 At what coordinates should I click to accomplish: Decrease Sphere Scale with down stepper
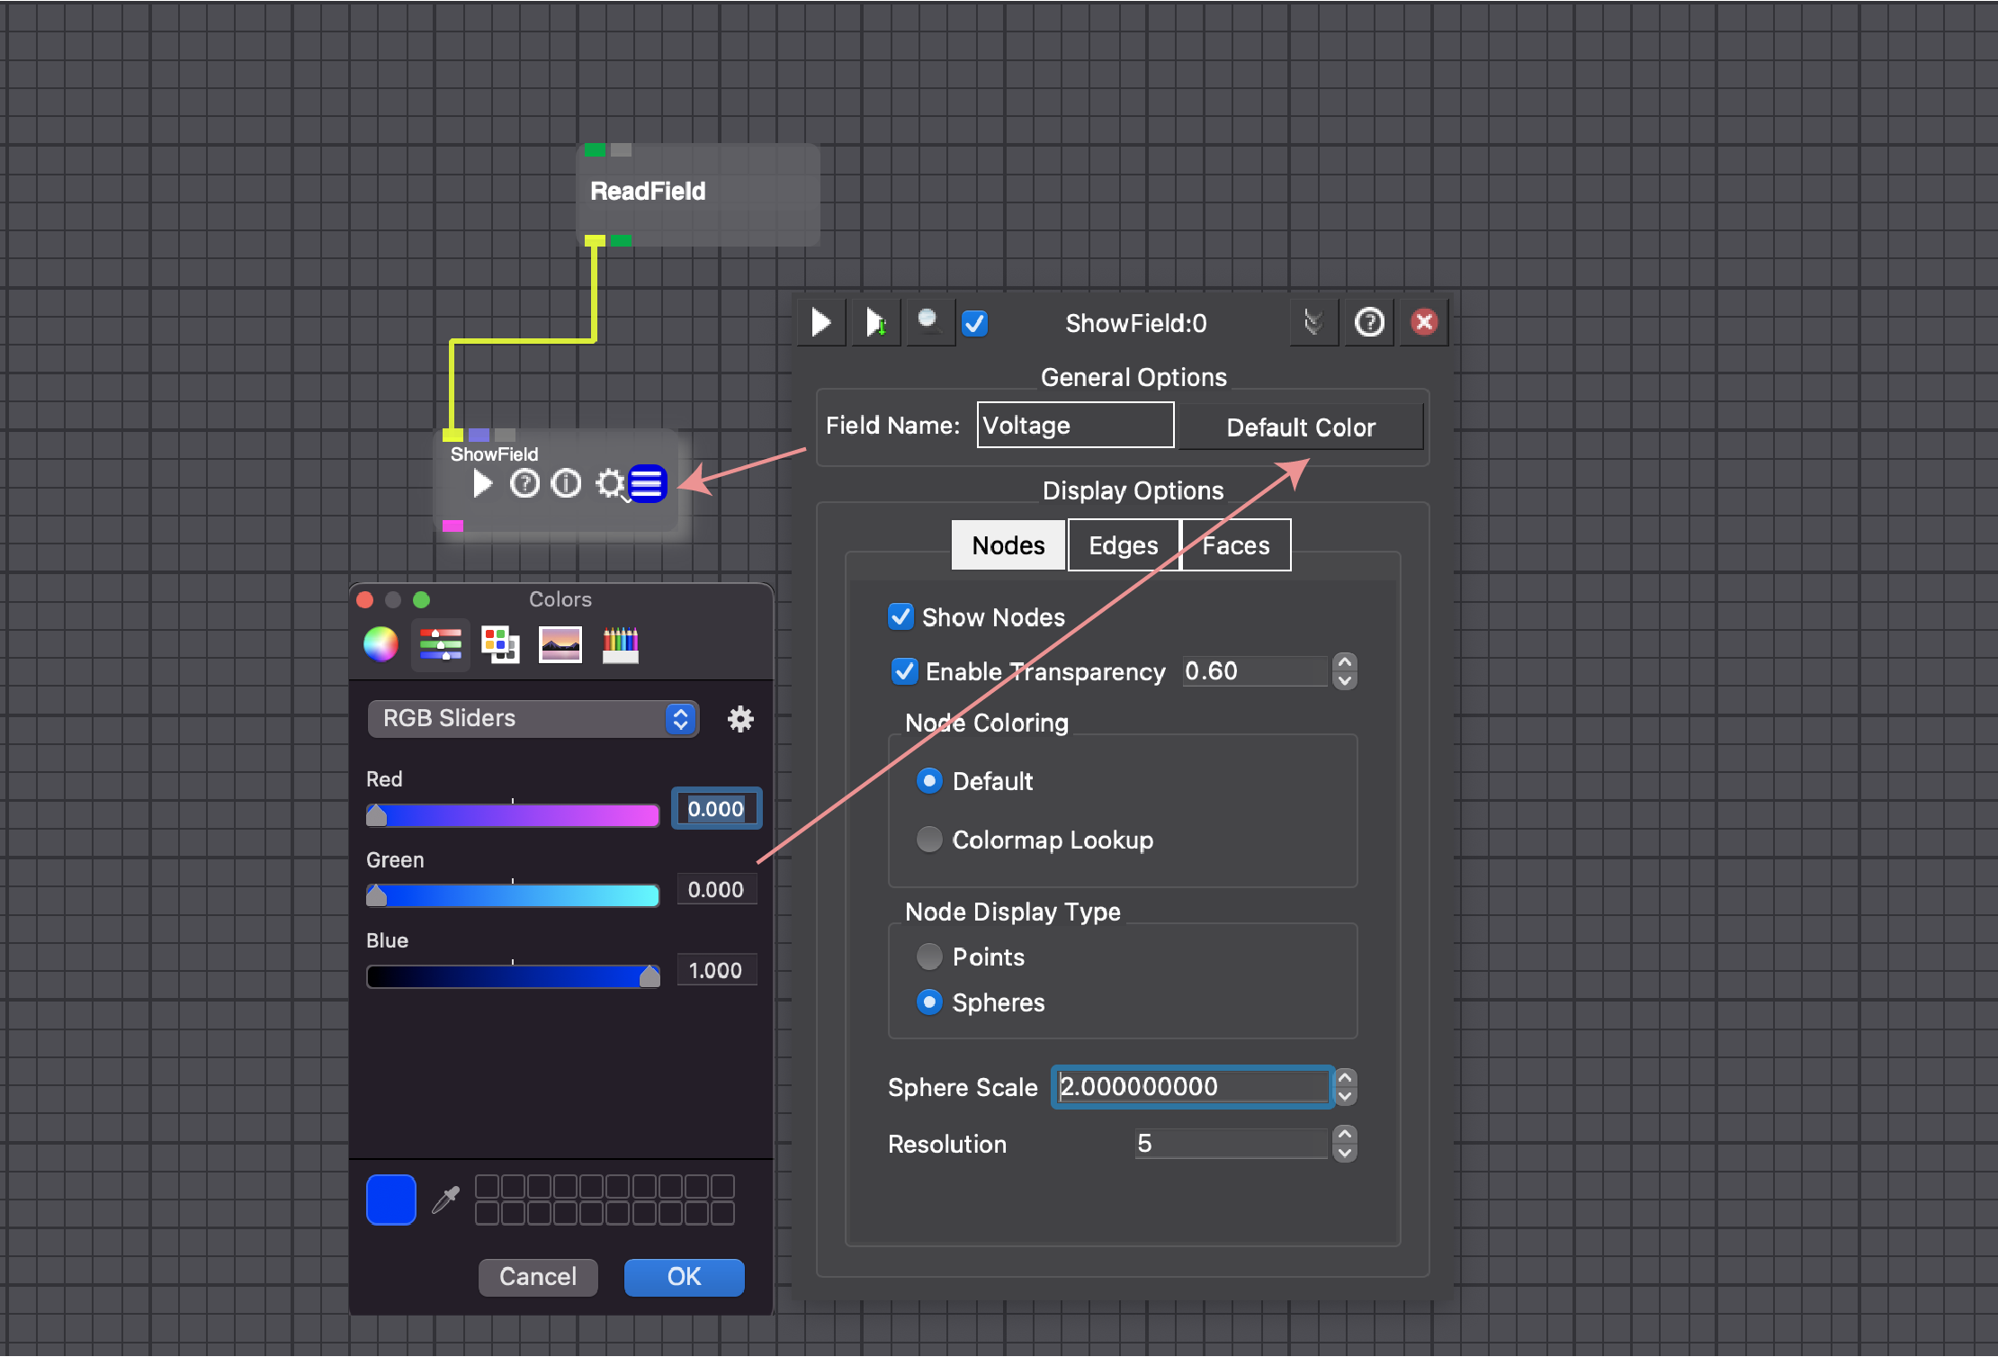pyautogui.click(x=1345, y=1097)
